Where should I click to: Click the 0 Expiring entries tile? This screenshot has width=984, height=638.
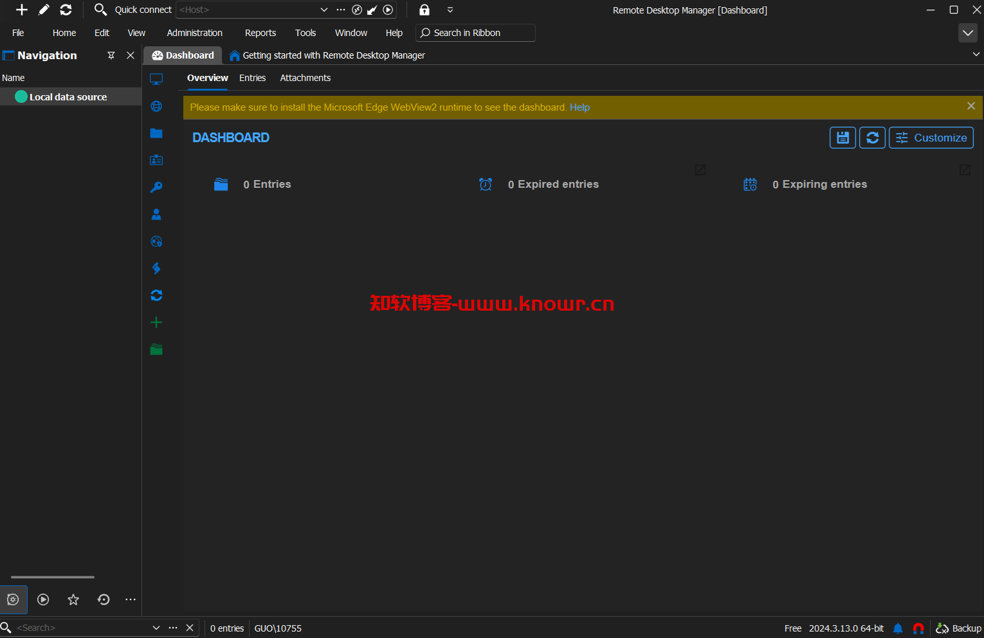(x=805, y=185)
